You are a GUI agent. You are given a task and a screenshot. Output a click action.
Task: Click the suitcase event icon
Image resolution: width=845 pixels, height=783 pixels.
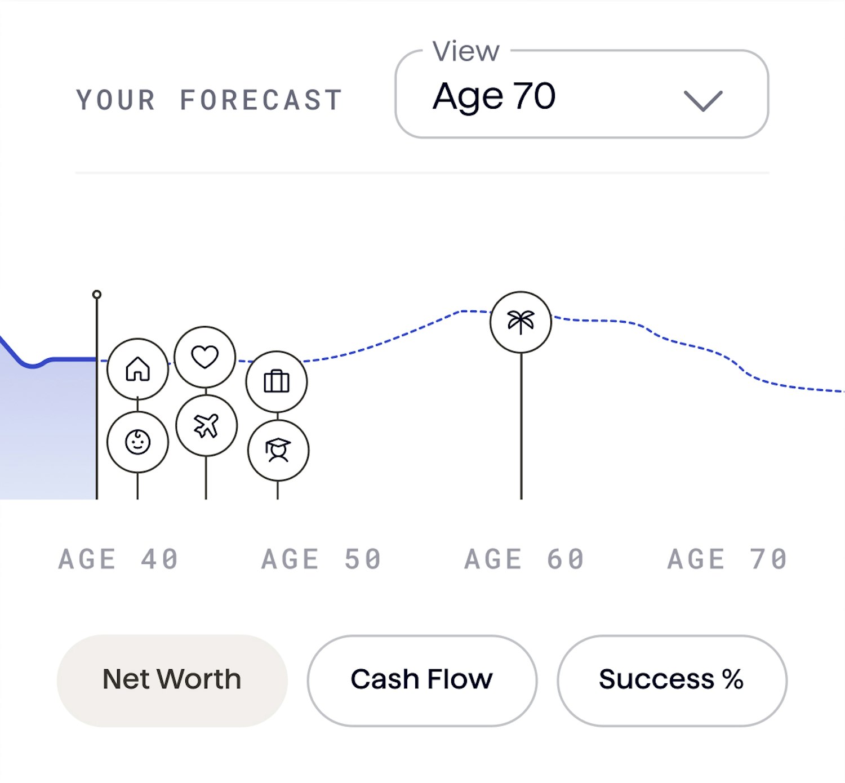[x=277, y=382]
